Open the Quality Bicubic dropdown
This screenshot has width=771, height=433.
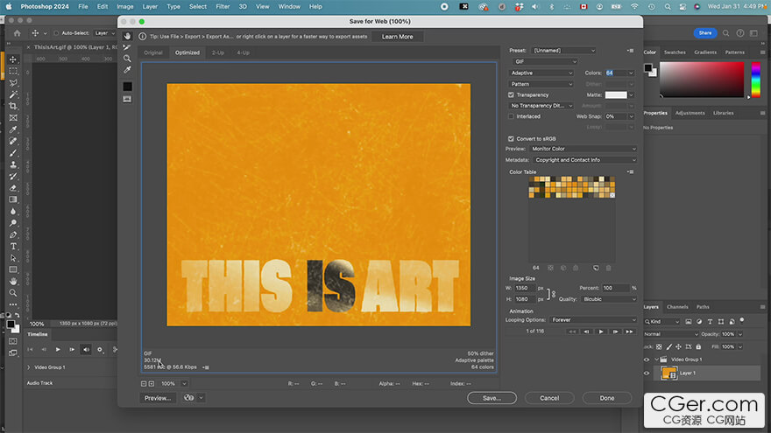[609, 299]
